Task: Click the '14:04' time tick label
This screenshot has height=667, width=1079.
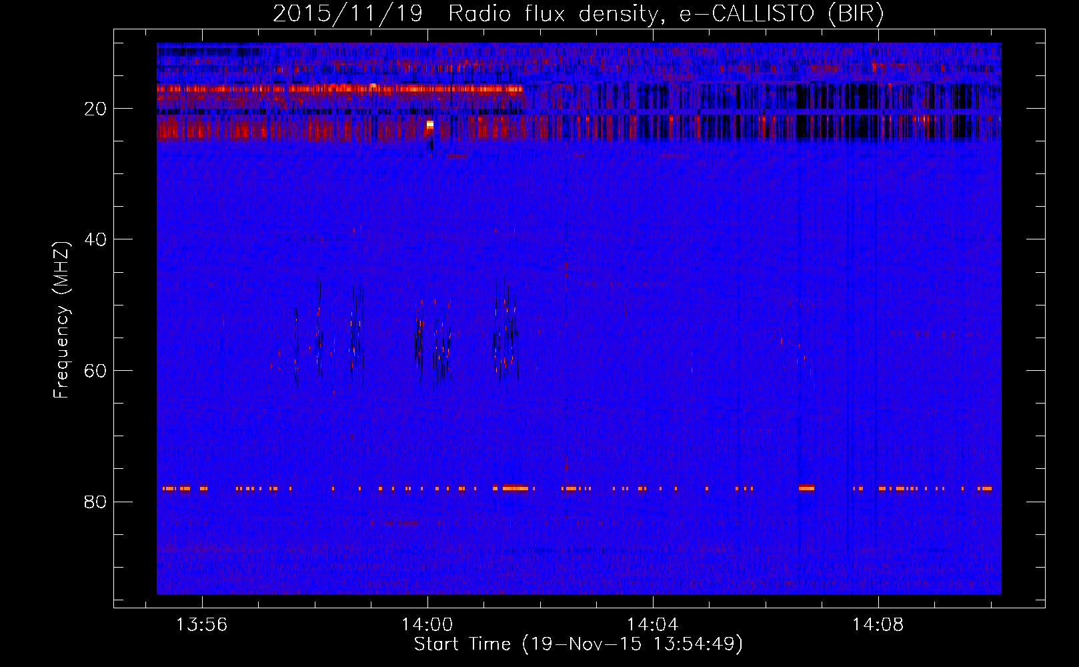Action: pos(652,624)
